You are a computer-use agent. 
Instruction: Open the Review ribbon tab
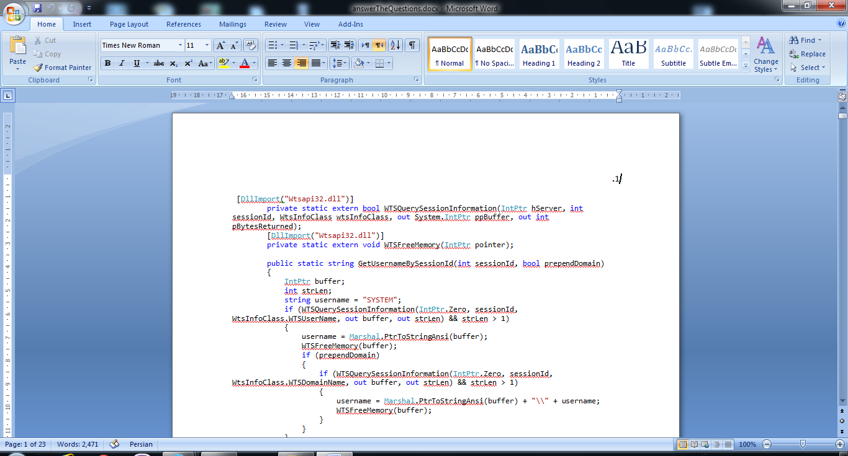coord(276,24)
